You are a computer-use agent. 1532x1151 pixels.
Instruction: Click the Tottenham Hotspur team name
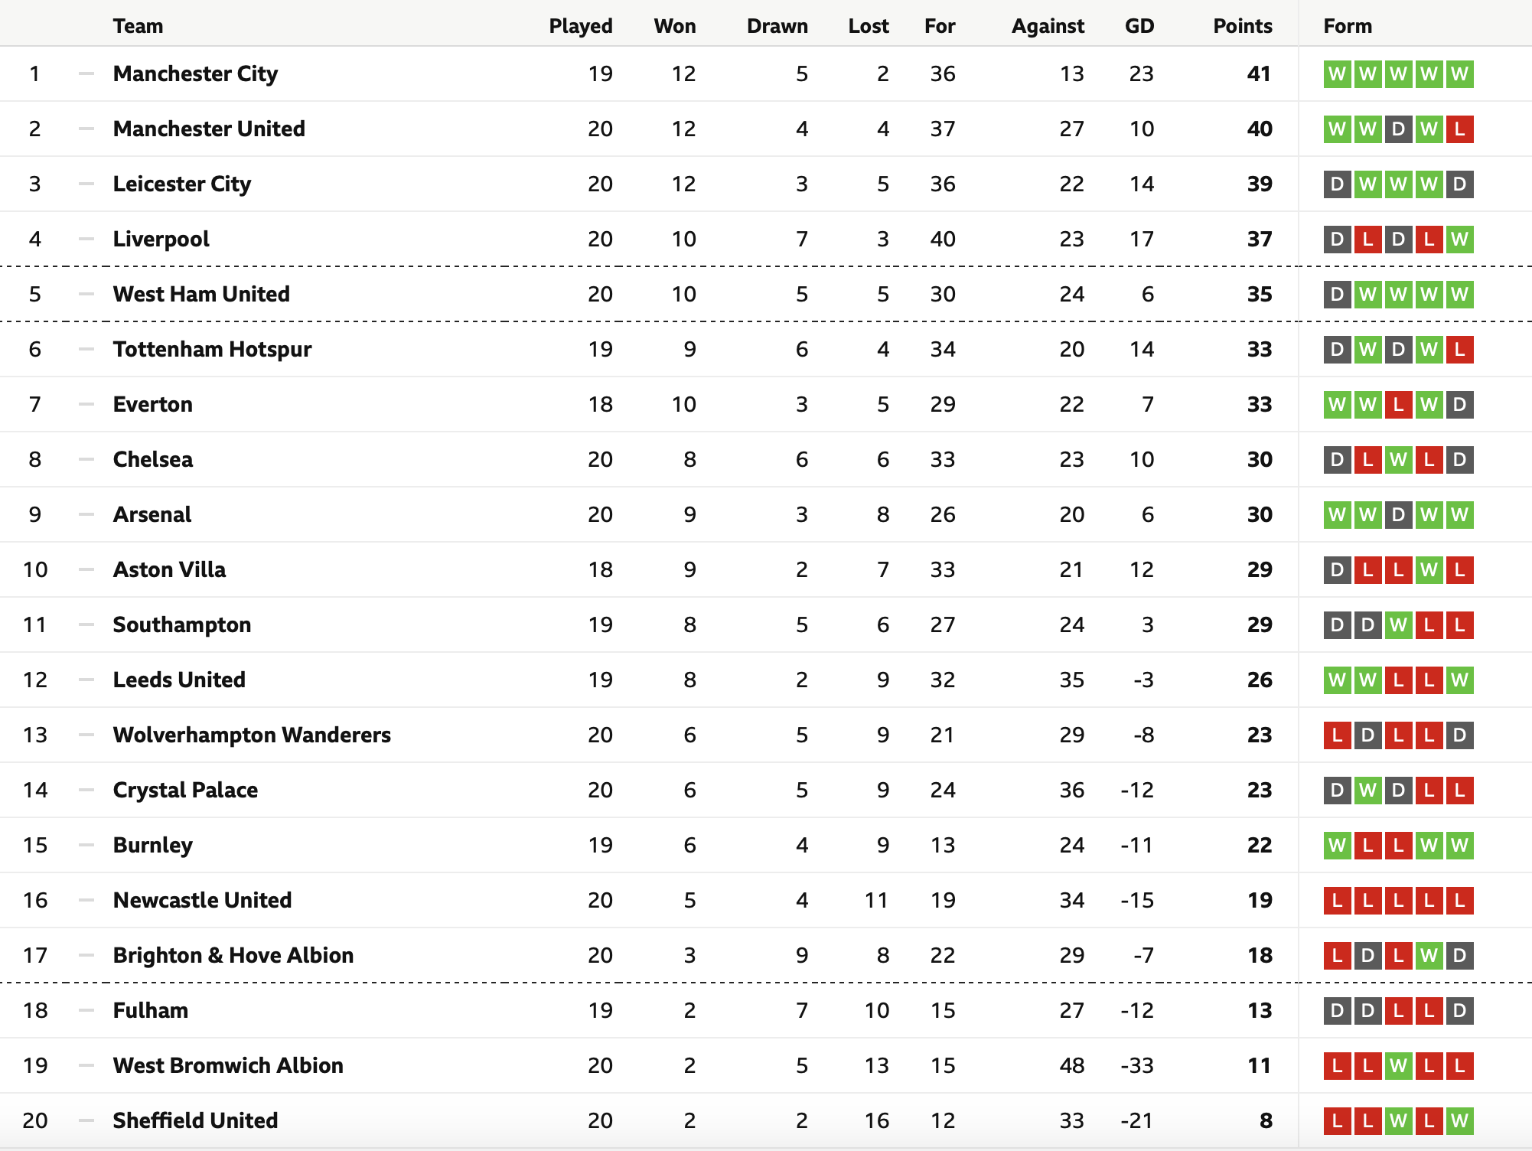tap(212, 349)
